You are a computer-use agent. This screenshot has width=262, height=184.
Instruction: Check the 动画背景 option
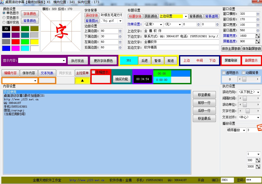[x=243, y=73]
